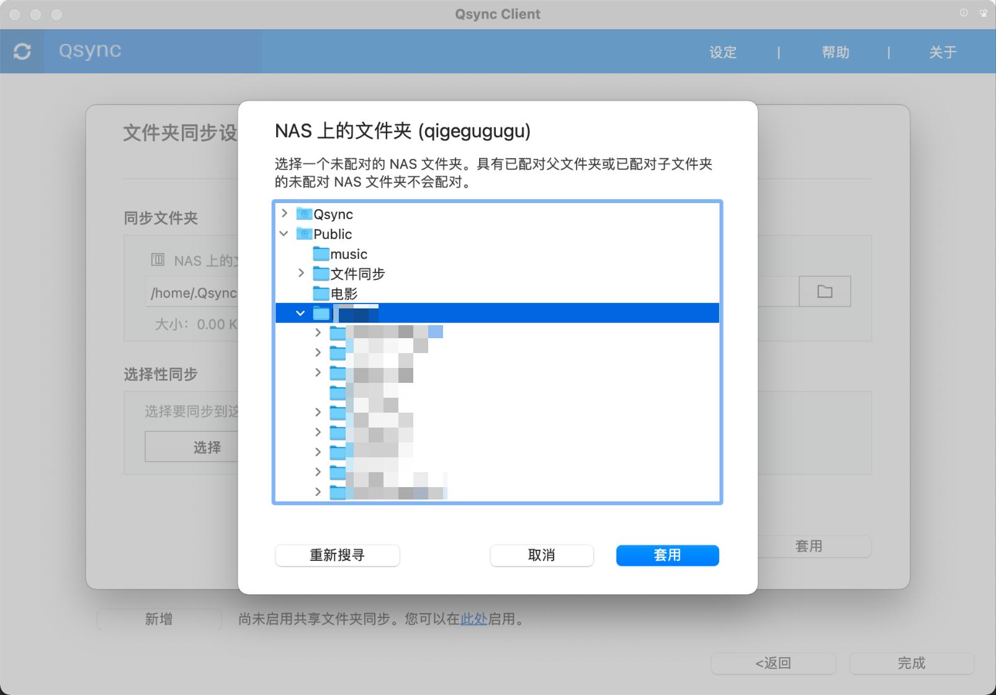
Task: Collapse the Public folder node
Action: (284, 234)
